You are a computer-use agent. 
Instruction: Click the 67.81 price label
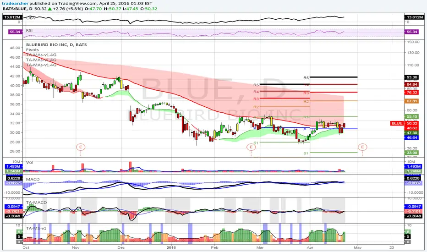[x=412, y=101]
